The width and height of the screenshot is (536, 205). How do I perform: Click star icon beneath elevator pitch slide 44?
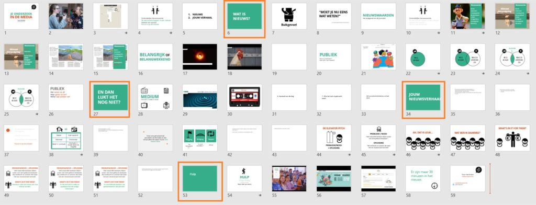click(x=349, y=154)
